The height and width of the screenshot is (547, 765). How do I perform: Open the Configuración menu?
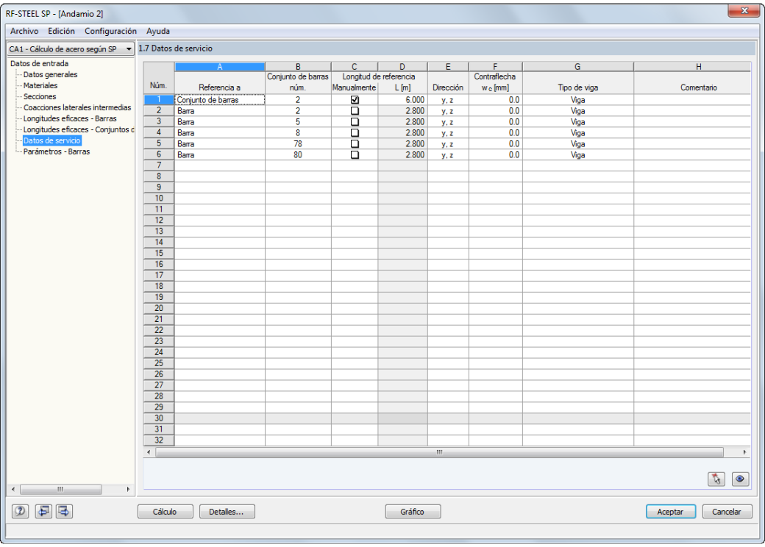[110, 31]
